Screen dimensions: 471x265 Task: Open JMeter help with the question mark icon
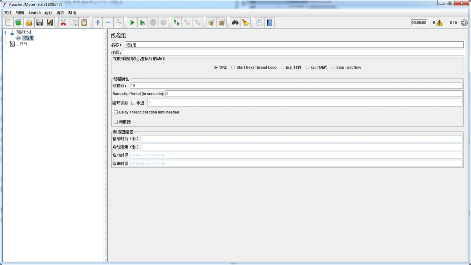[269, 22]
